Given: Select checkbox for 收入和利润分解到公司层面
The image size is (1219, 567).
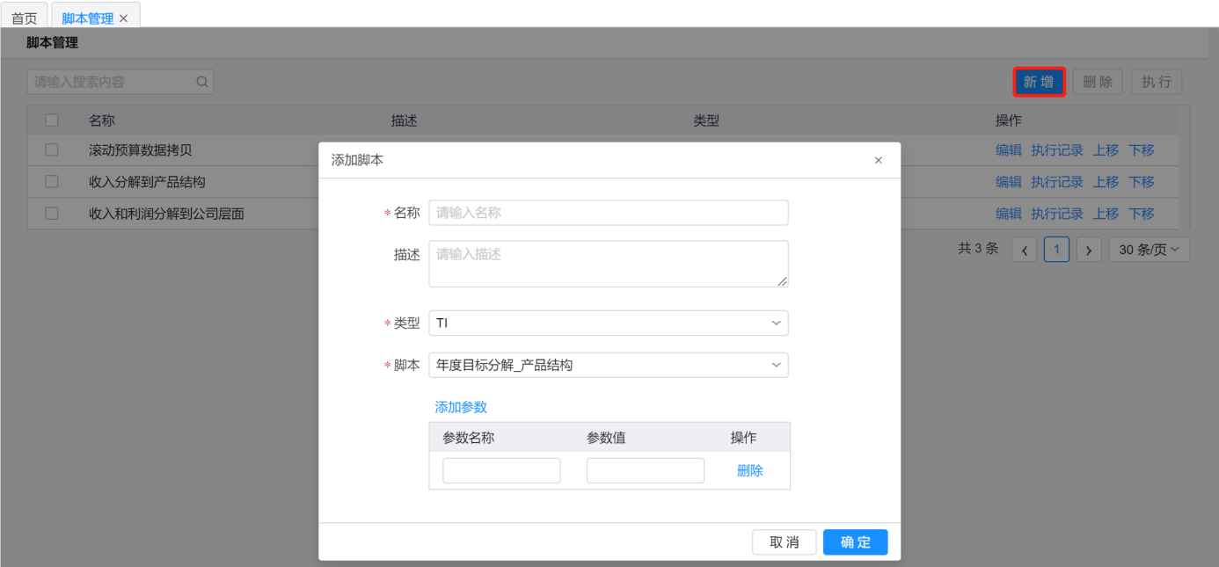Looking at the screenshot, I should pos(52,214).
